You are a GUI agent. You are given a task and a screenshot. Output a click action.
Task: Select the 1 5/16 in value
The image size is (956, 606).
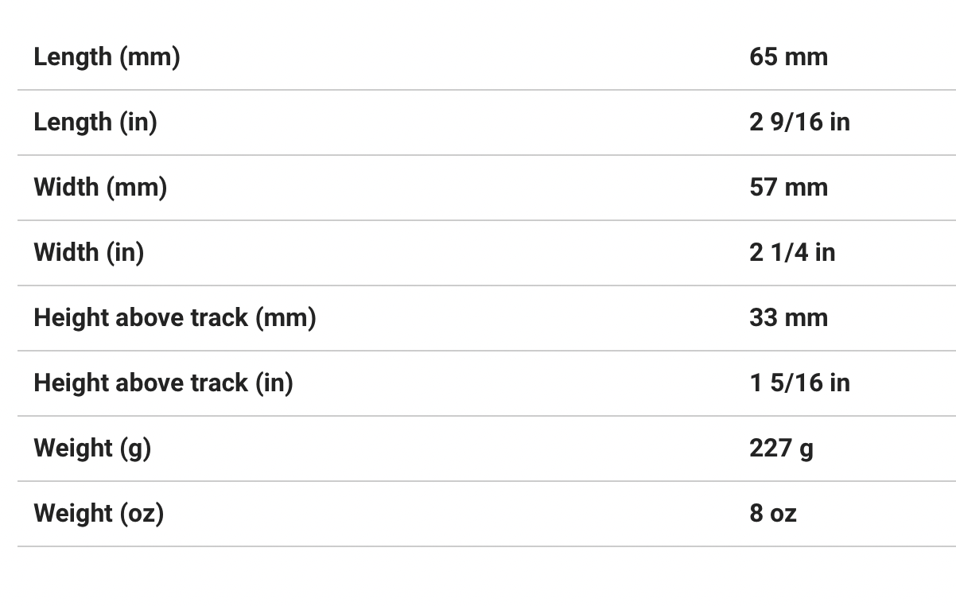(799, 383)
